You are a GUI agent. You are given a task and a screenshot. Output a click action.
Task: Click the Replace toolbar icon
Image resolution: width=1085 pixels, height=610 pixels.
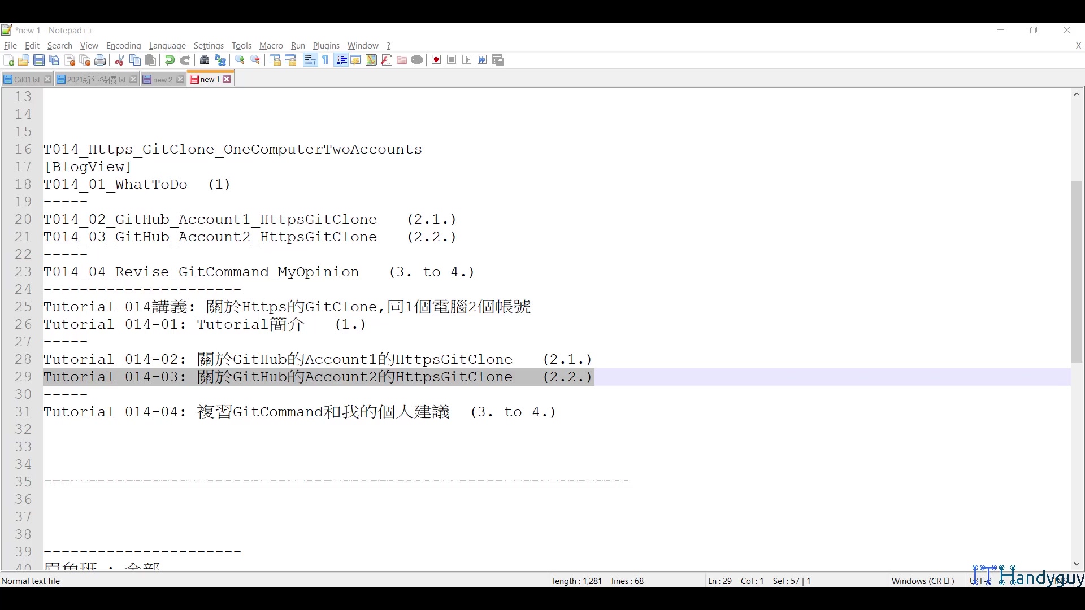[x=220, y=60]
